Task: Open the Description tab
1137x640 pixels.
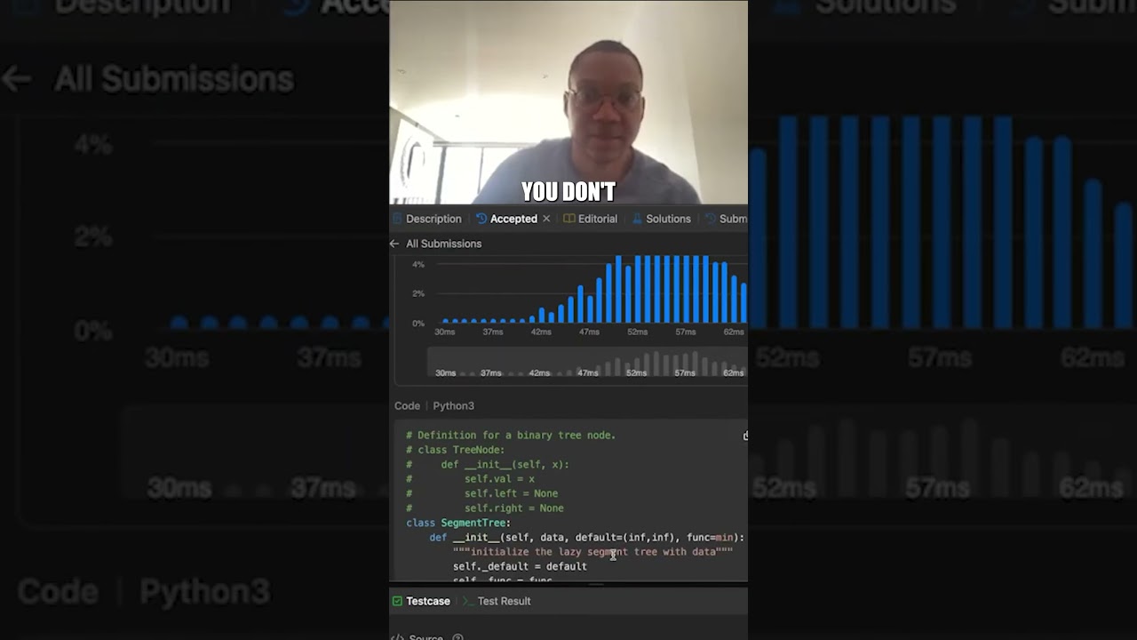Action: pos(426,219)
